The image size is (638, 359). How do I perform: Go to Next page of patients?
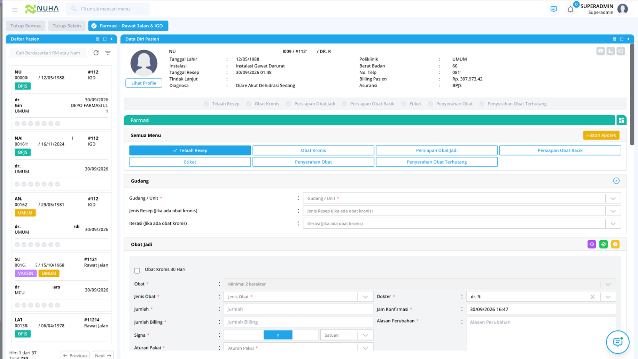[x=103, y=355]
